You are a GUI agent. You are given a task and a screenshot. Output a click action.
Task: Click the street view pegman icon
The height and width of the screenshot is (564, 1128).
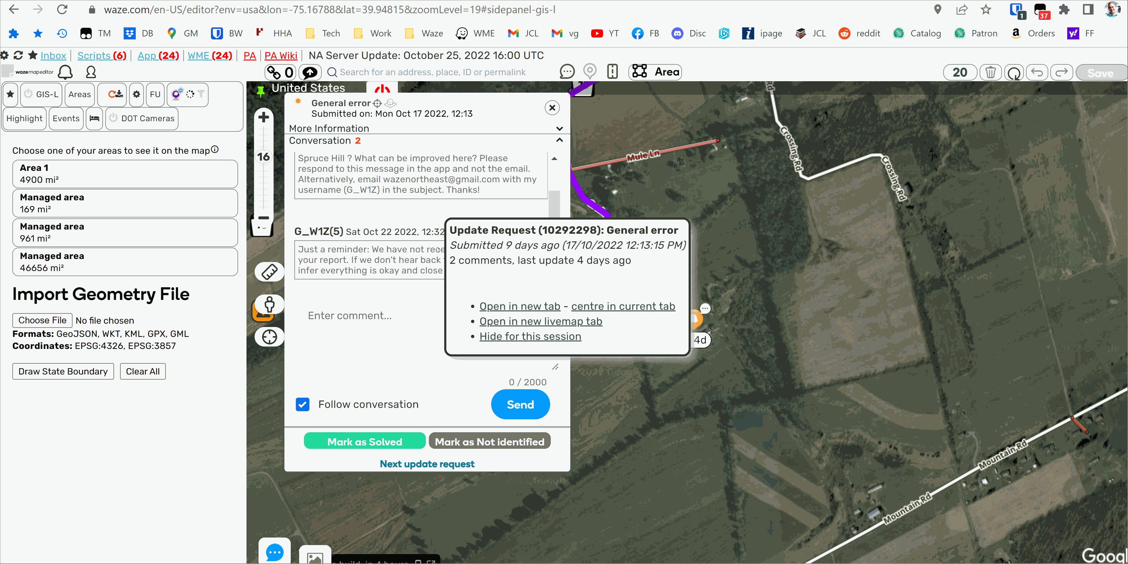(269, 304)
